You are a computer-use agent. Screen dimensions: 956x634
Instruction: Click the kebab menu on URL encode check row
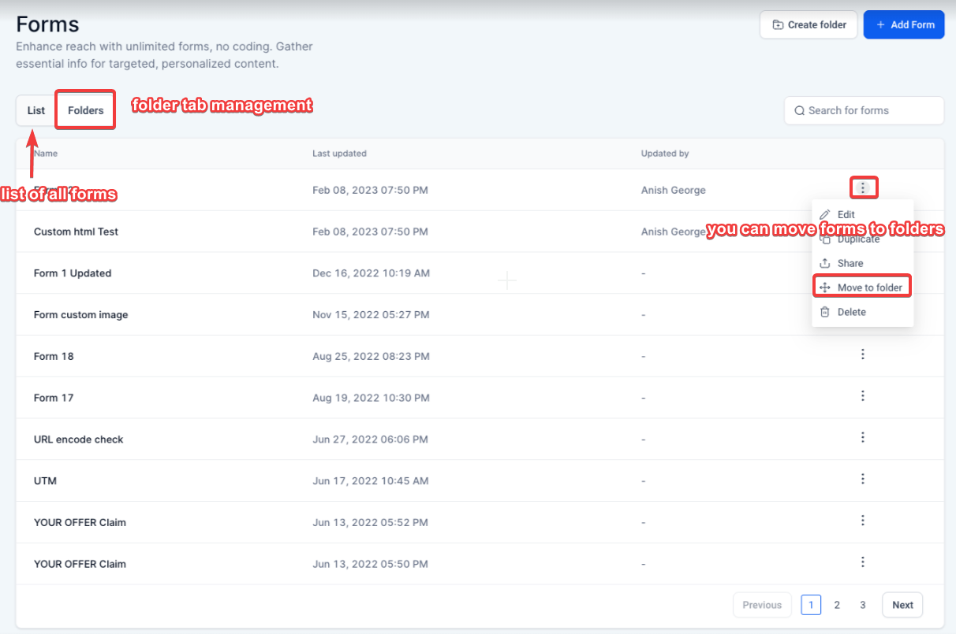click(863, 438)
